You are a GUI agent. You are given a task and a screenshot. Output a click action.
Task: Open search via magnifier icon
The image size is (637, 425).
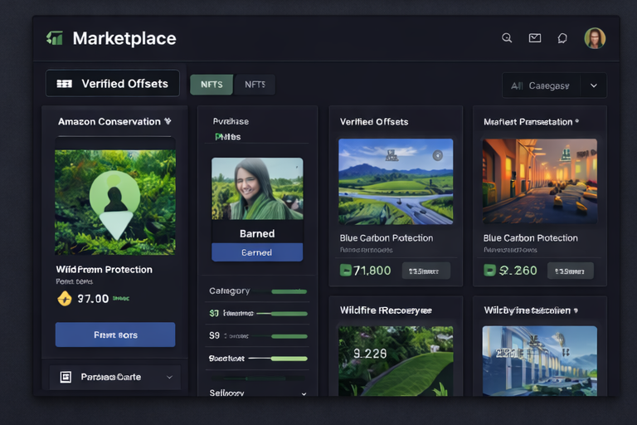(507, 38)
